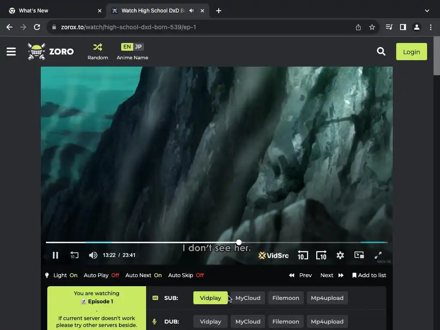This screenshot has height=330, width=440.
Task: Select SUB Filemoon server
Action: click(x=286, y=298)
